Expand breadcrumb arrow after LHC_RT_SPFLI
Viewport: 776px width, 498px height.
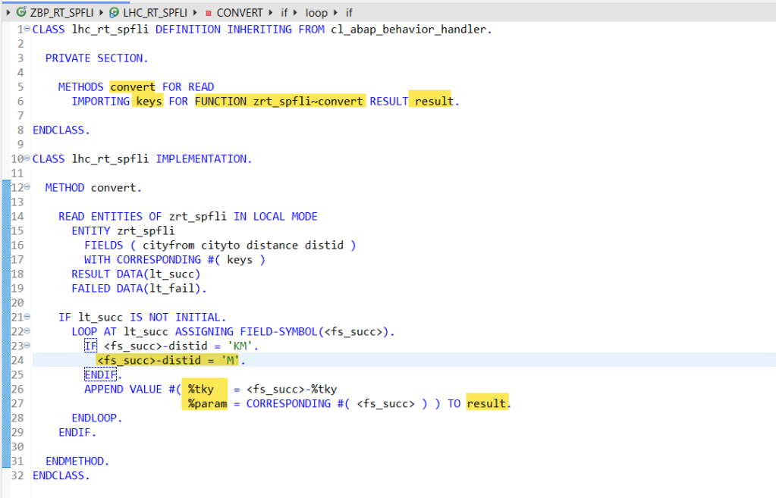coord(195,13)
